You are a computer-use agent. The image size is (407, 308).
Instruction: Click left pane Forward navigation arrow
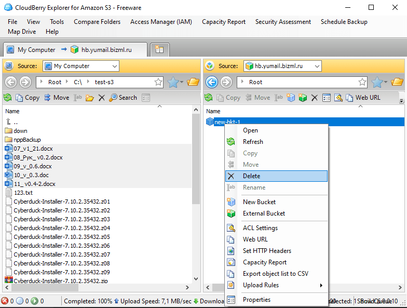point(25,82)
